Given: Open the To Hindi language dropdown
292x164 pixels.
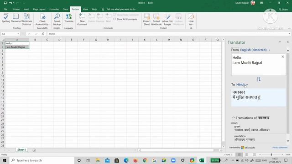Looking at the screenshot, I should point(242,85).
